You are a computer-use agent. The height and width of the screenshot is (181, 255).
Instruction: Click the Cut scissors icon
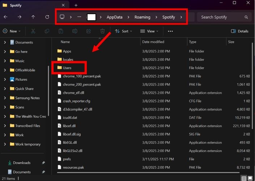(x=33, y=31)
